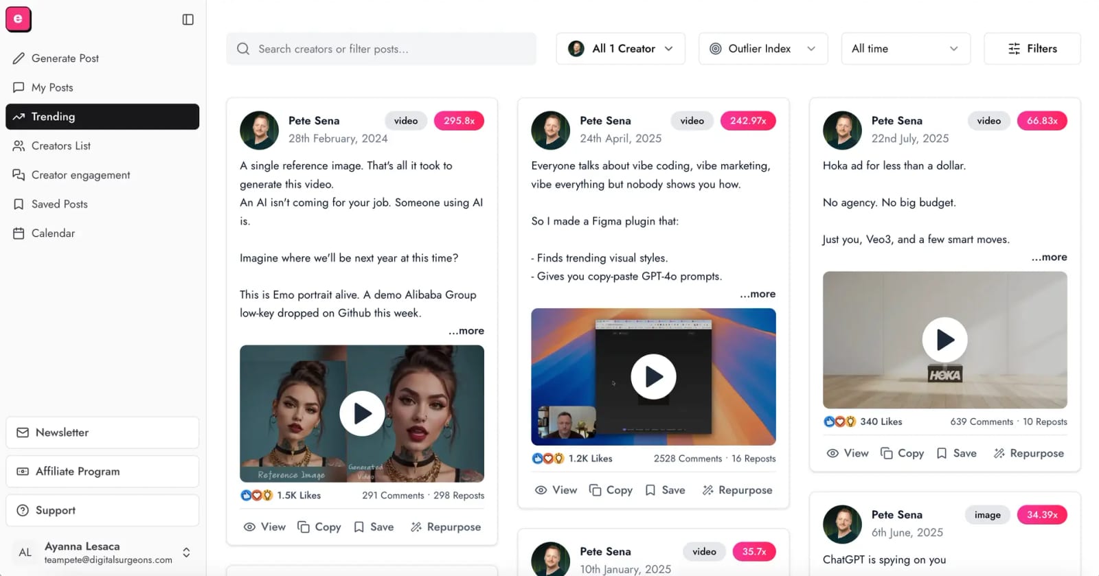Collapse the sidebar with the panel icon
The image size is (1099, 576).
pos(188,19)
